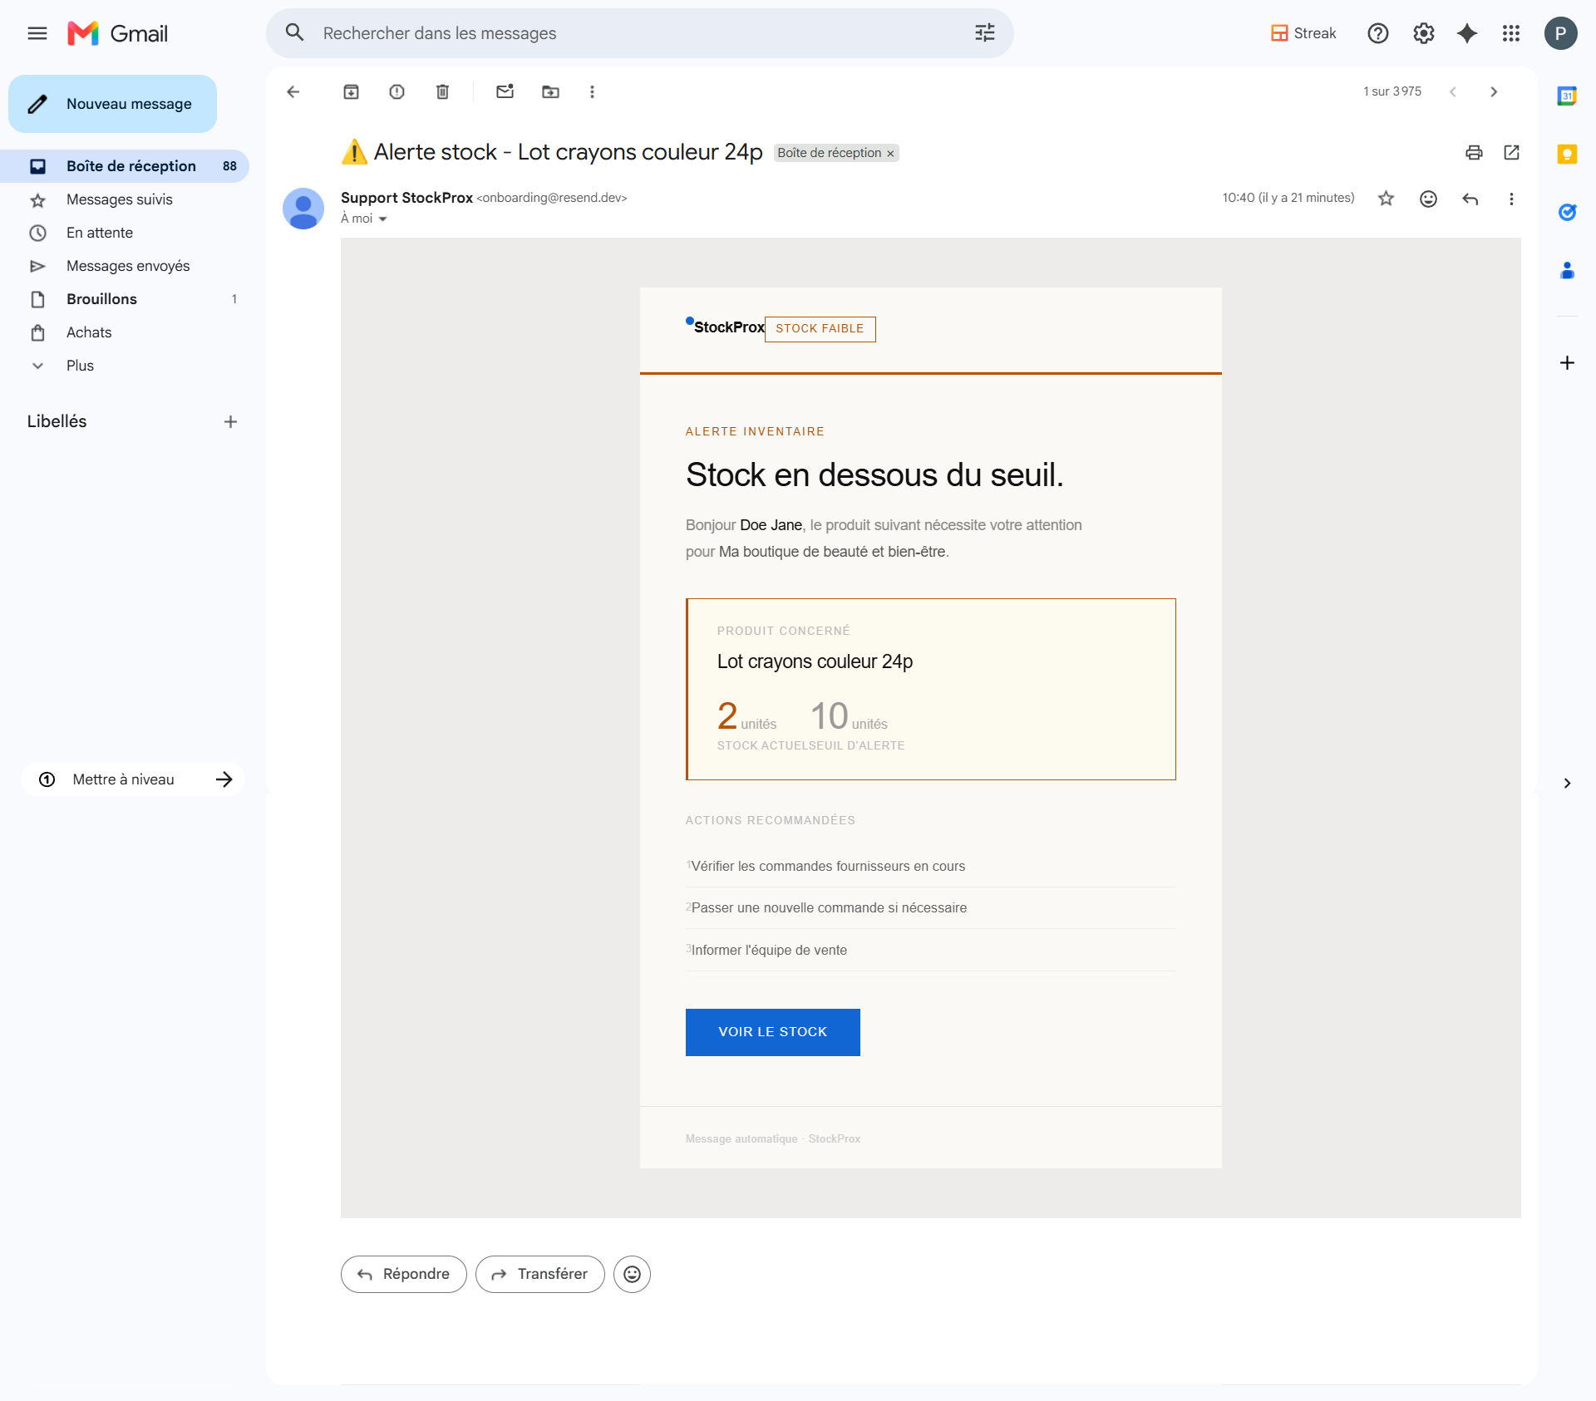This screenshot has width=1596, height=1401.
Task: Open En attente folder
Action: click(125, 233)
